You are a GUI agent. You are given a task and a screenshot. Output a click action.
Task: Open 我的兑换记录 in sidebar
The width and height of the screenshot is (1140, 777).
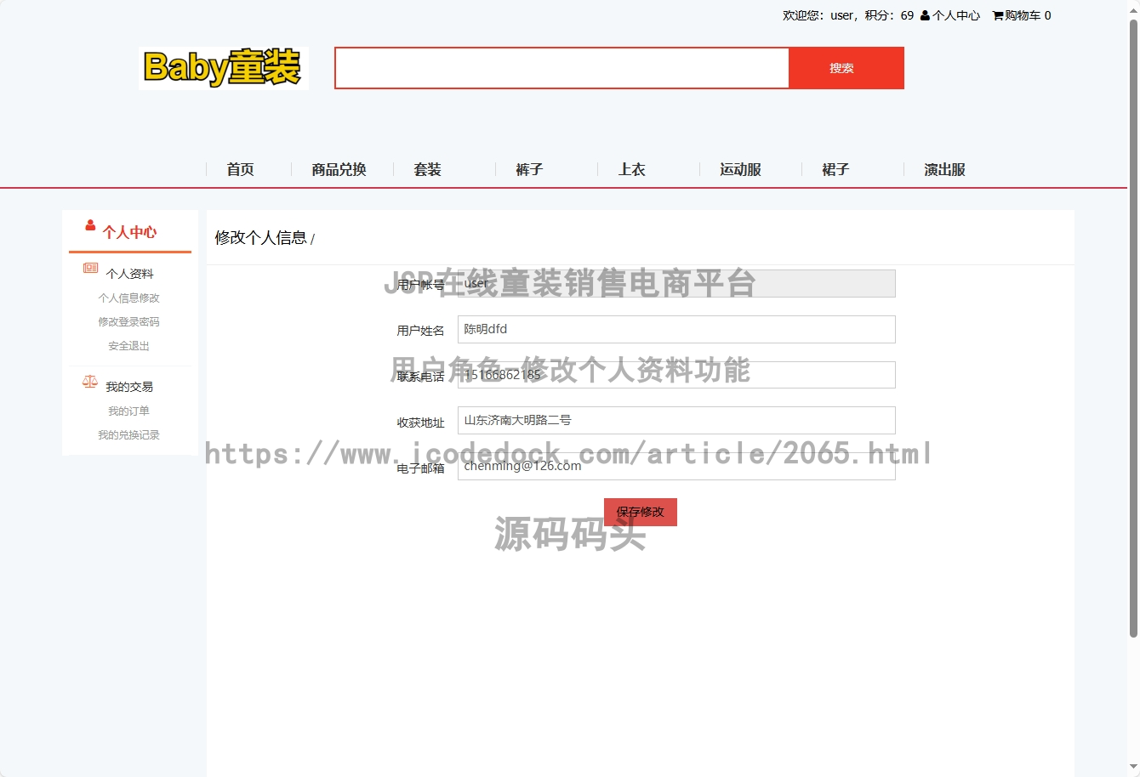point(128,435)
